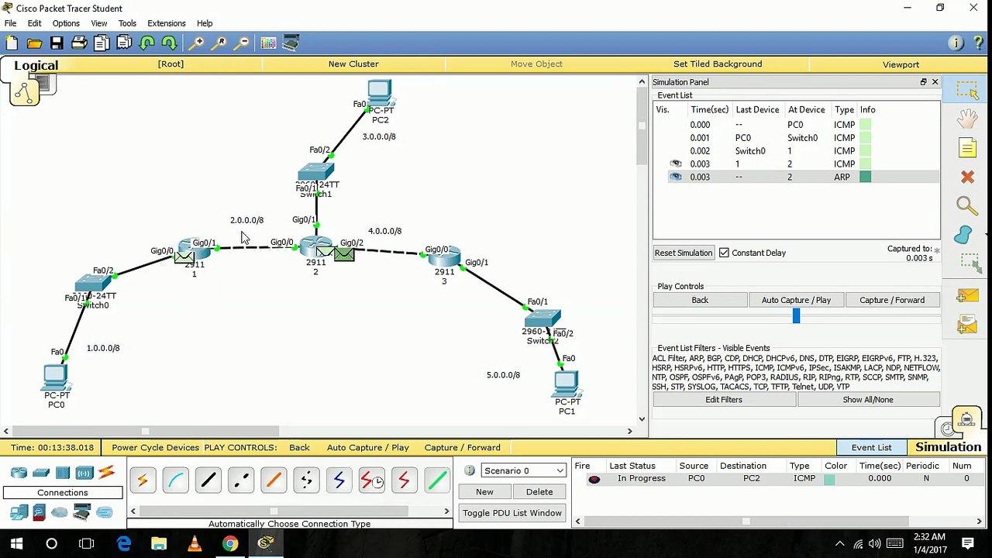Viewport: 992px width, 558px height.
Task: Open the Options menu
Action: coord(66,23)
